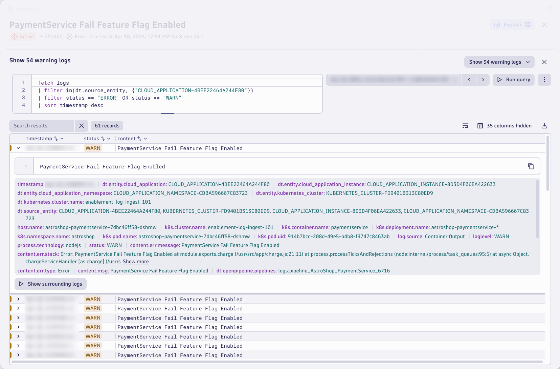560x369 pixels.
Task: Expand the last visible WARN log row
Action: tap(18, 355)
